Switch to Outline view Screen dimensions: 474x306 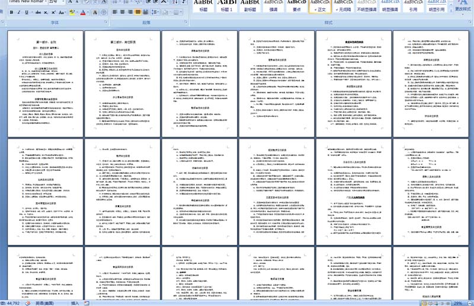click(441, 303)
